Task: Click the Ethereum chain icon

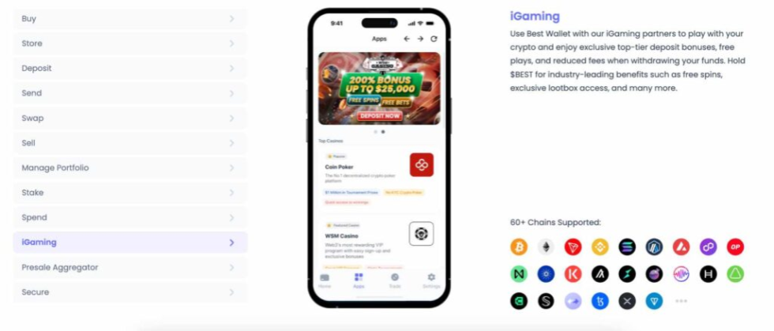Action: pos(546,247)
